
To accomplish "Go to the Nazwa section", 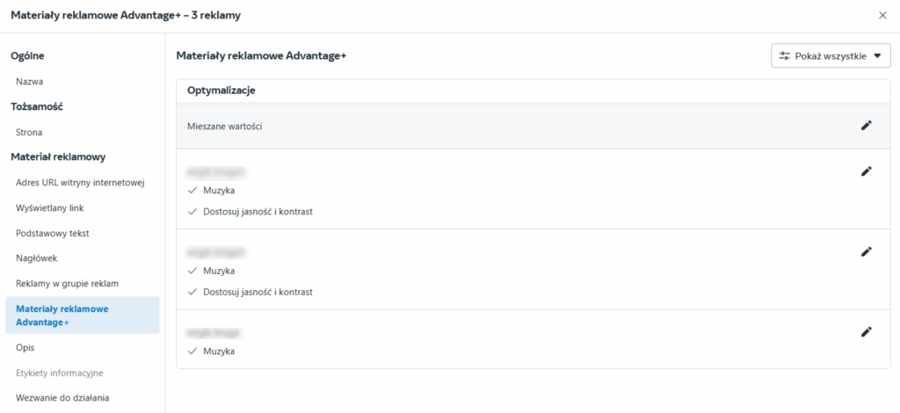I will pyautogui.click(x=30, y=81).
